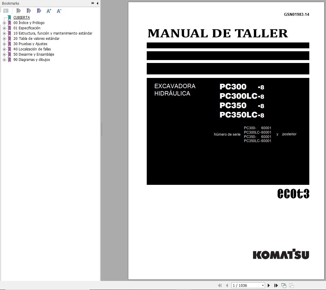
Task: Expand the 20 Tabla de valores estándar node
Action: [4, 39]
